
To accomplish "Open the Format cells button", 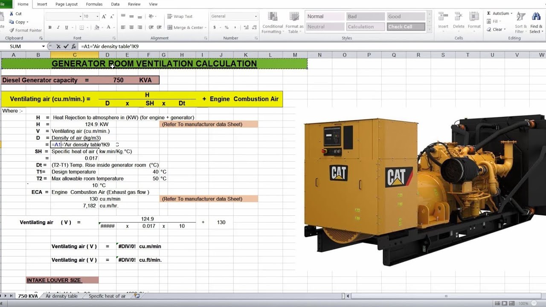I will tap(474, 20).
